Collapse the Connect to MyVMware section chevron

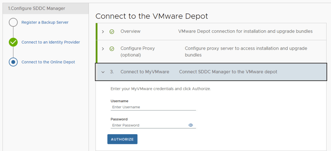click(x=103, y=72)
